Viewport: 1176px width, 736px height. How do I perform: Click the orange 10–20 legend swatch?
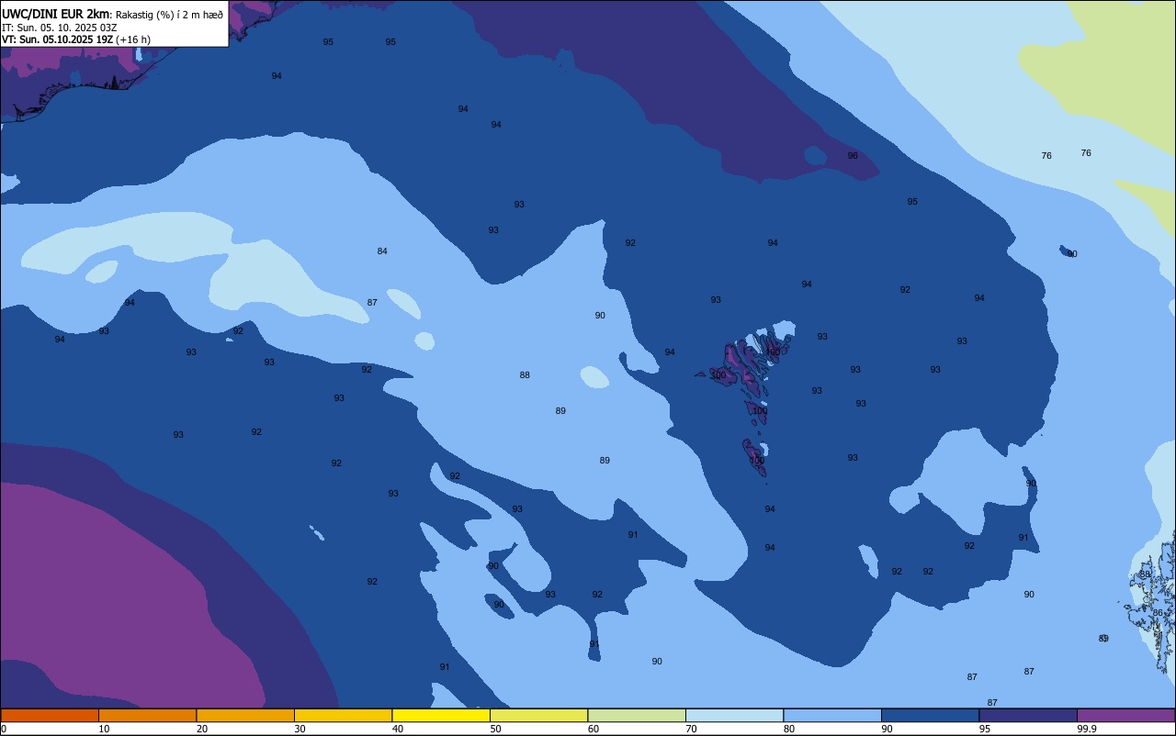[148, 715]
